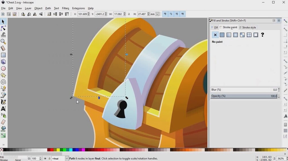The image size is (288, 161).
Task: Select the Zoom magnifier tool
Action: coord(3,42)
